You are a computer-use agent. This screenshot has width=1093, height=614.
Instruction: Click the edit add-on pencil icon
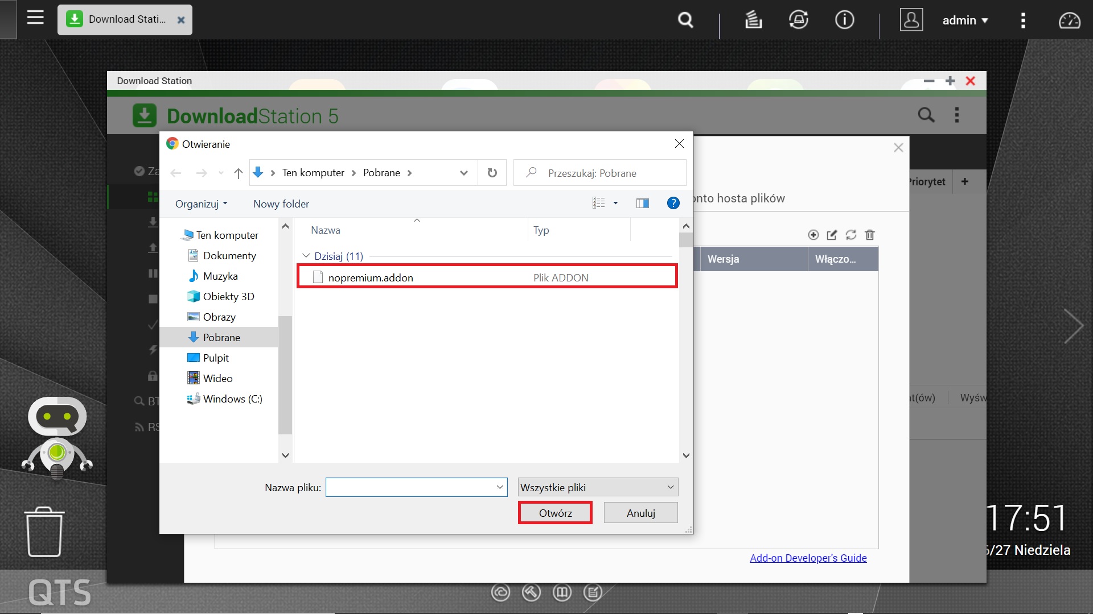click(832, 235)
